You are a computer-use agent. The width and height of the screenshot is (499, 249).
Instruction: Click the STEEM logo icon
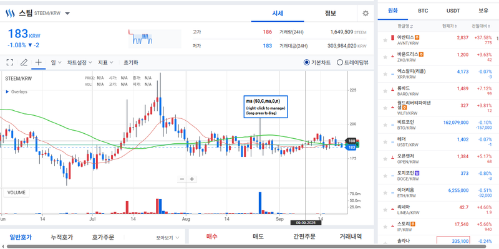(x=11, y=13)
